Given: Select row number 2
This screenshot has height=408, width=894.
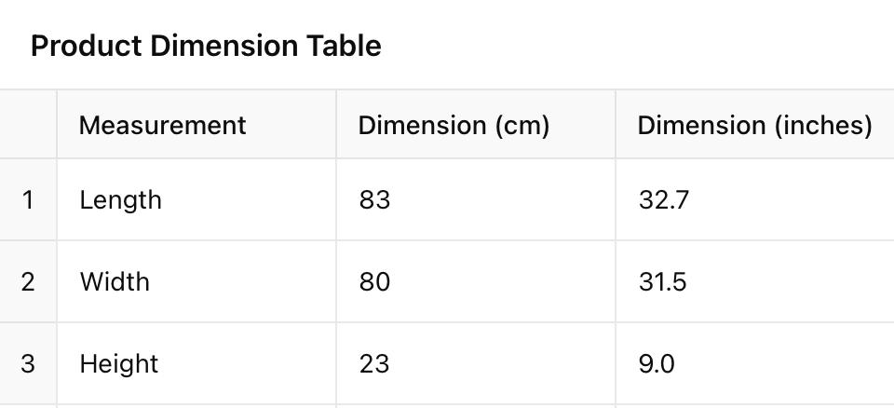Looking at the screenshot, I should 28,281.
